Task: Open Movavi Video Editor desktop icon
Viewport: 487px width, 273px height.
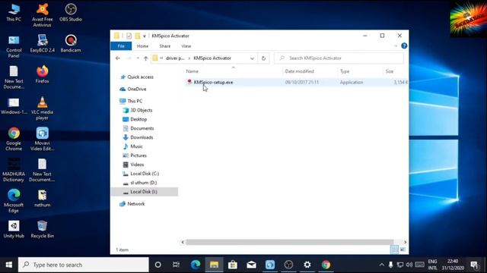Action: coord(43,139)
